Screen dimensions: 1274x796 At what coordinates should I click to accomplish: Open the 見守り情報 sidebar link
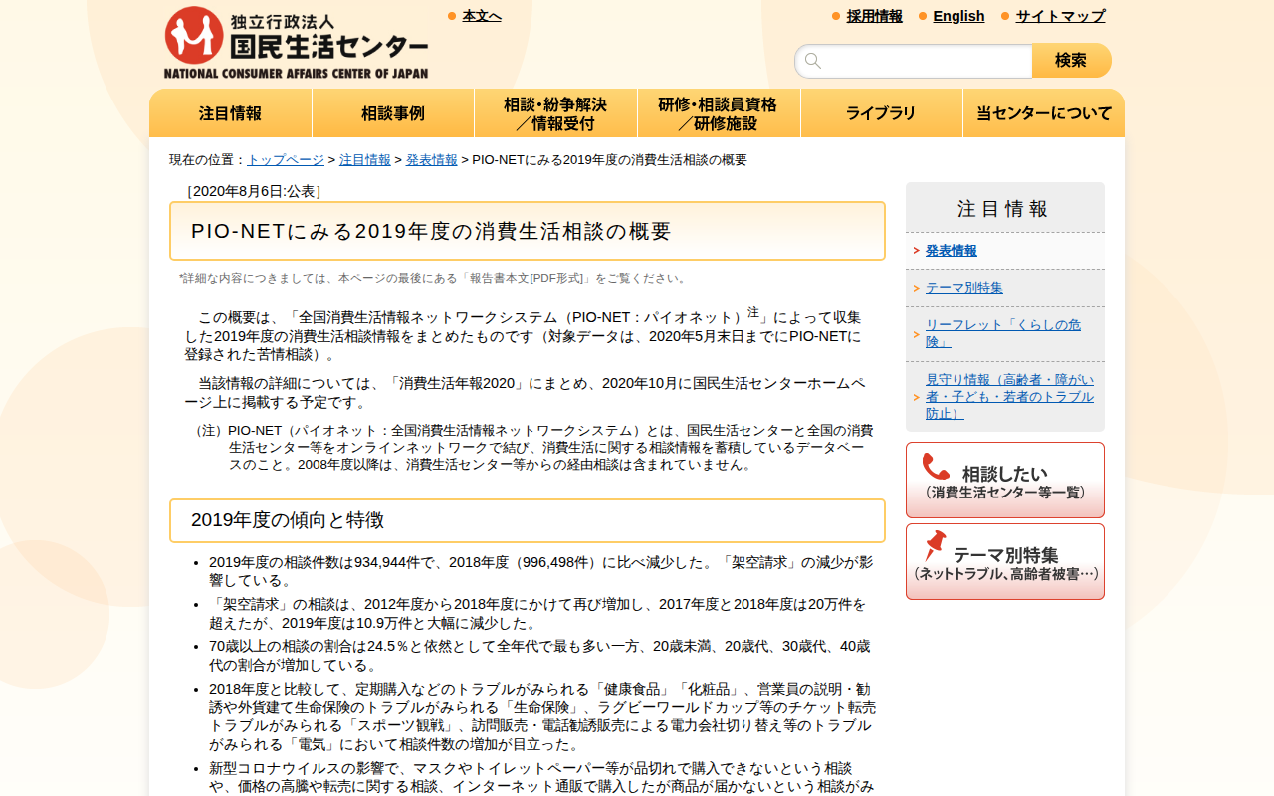tap(1009, 396)
